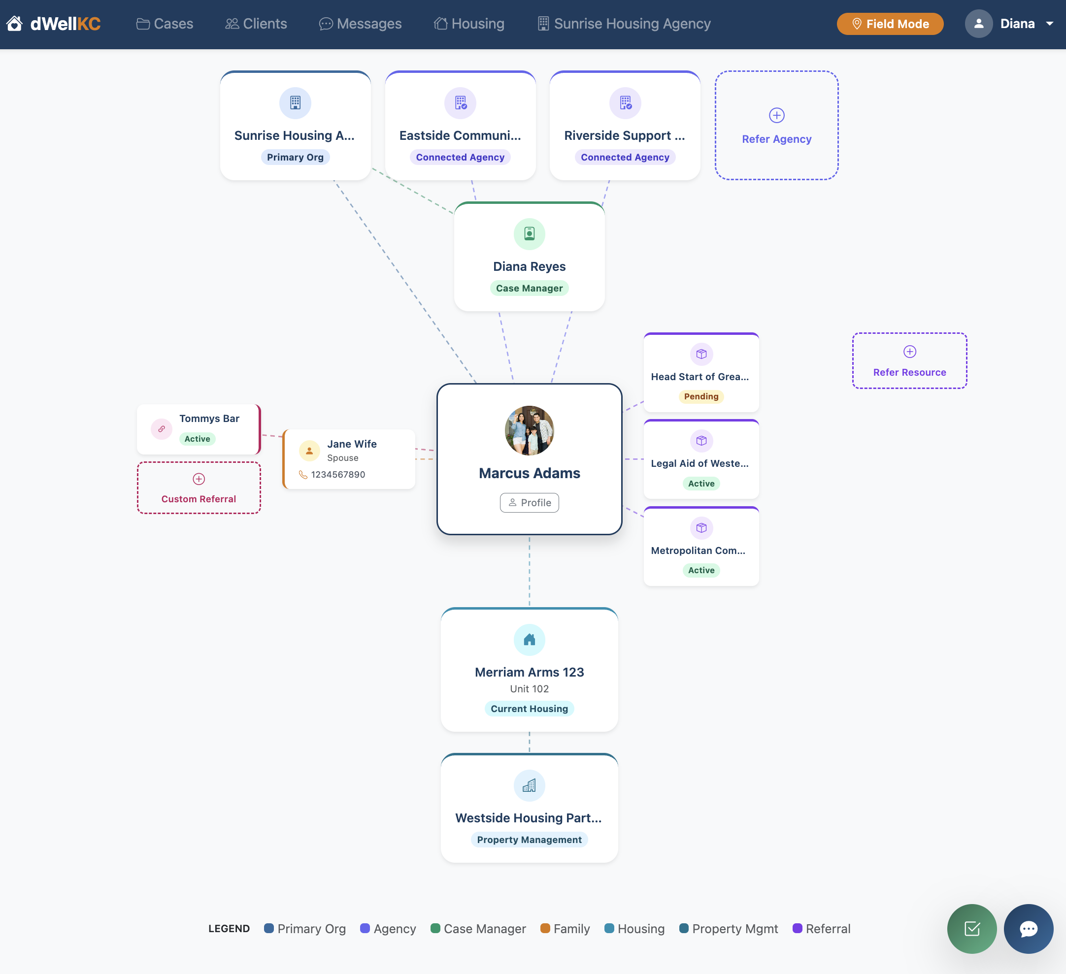Open the blue chat bubble button
1066x974 pixels.
click(x=1029, y=929)
